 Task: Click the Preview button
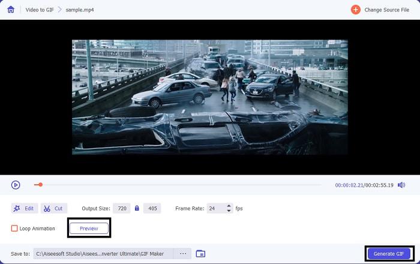click(x=89, y=229)
